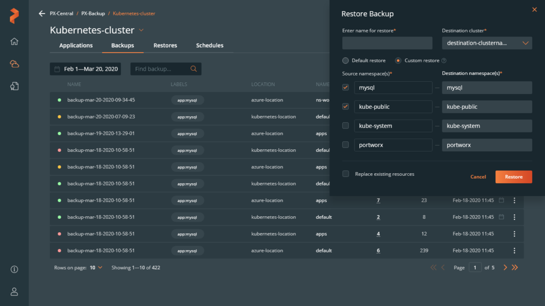Click the Restore button
This screenshot has width=545, height=306.
pyautogui.click(x=513, y=176)
